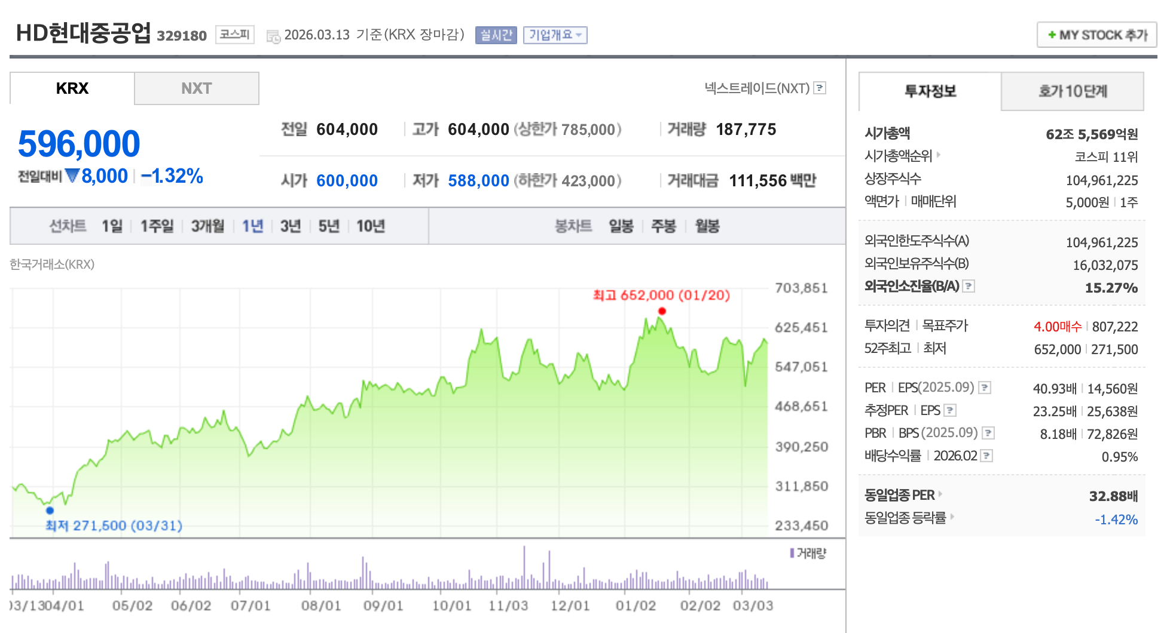1173x633 pixels.
Task: Select the 1일 line chart period
Action: tap(112, 226)
